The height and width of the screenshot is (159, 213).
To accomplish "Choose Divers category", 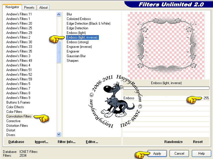I will click(11, 135).
